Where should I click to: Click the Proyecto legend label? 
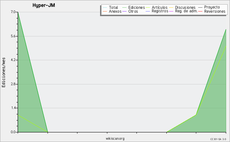coord(212,7)
